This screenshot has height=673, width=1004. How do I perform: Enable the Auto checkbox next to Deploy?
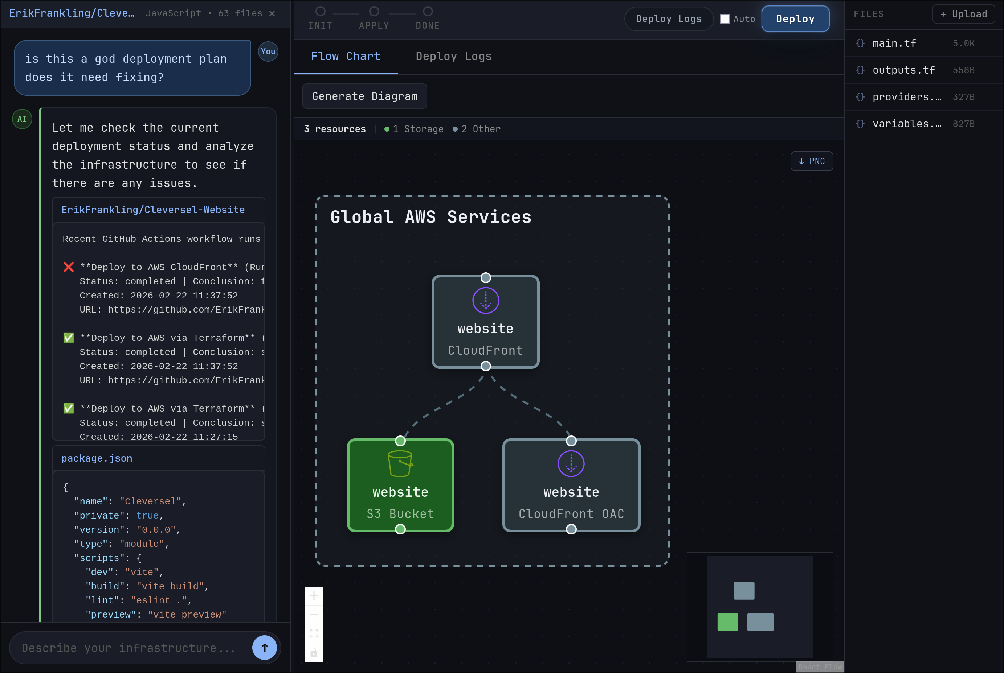point(725,18)
